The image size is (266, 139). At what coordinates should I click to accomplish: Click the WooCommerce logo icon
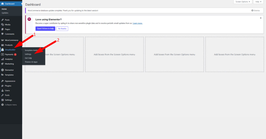(x=3, y=40)
